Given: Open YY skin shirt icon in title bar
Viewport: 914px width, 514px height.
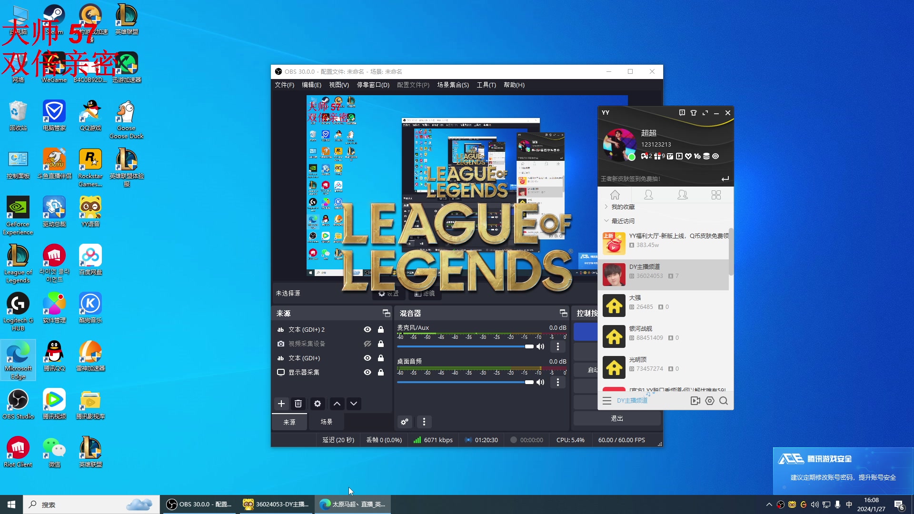Looking at the screenshot, I should click(x=694, y=113).
